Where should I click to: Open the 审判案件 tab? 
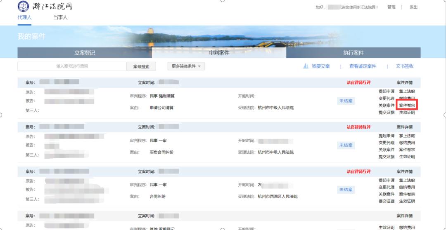(219, 53)
